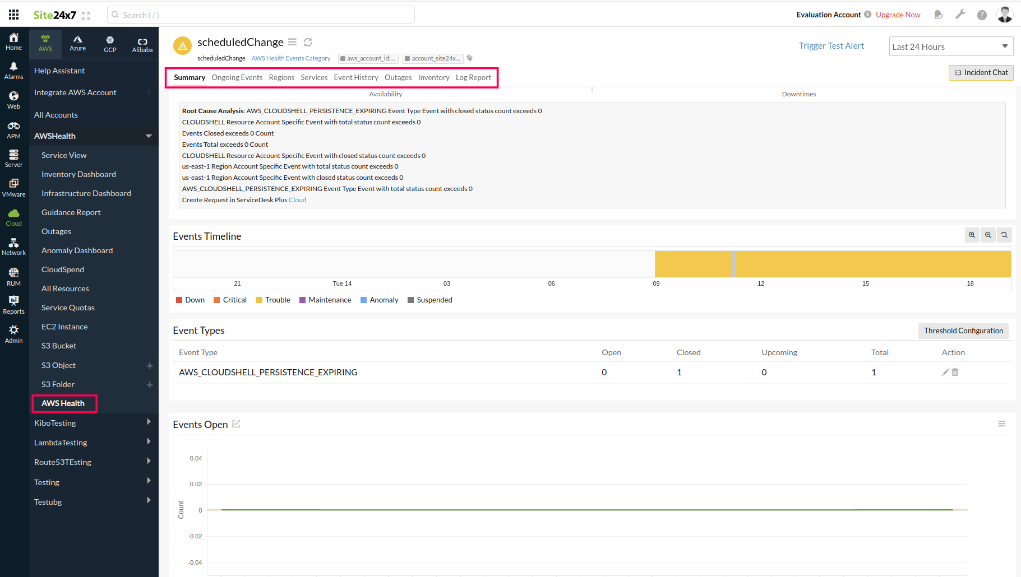The height and width of the screenshot is (577, 1021).
Task: Open the Last 24 Hours time range dropdown
Action: [950, 46]
